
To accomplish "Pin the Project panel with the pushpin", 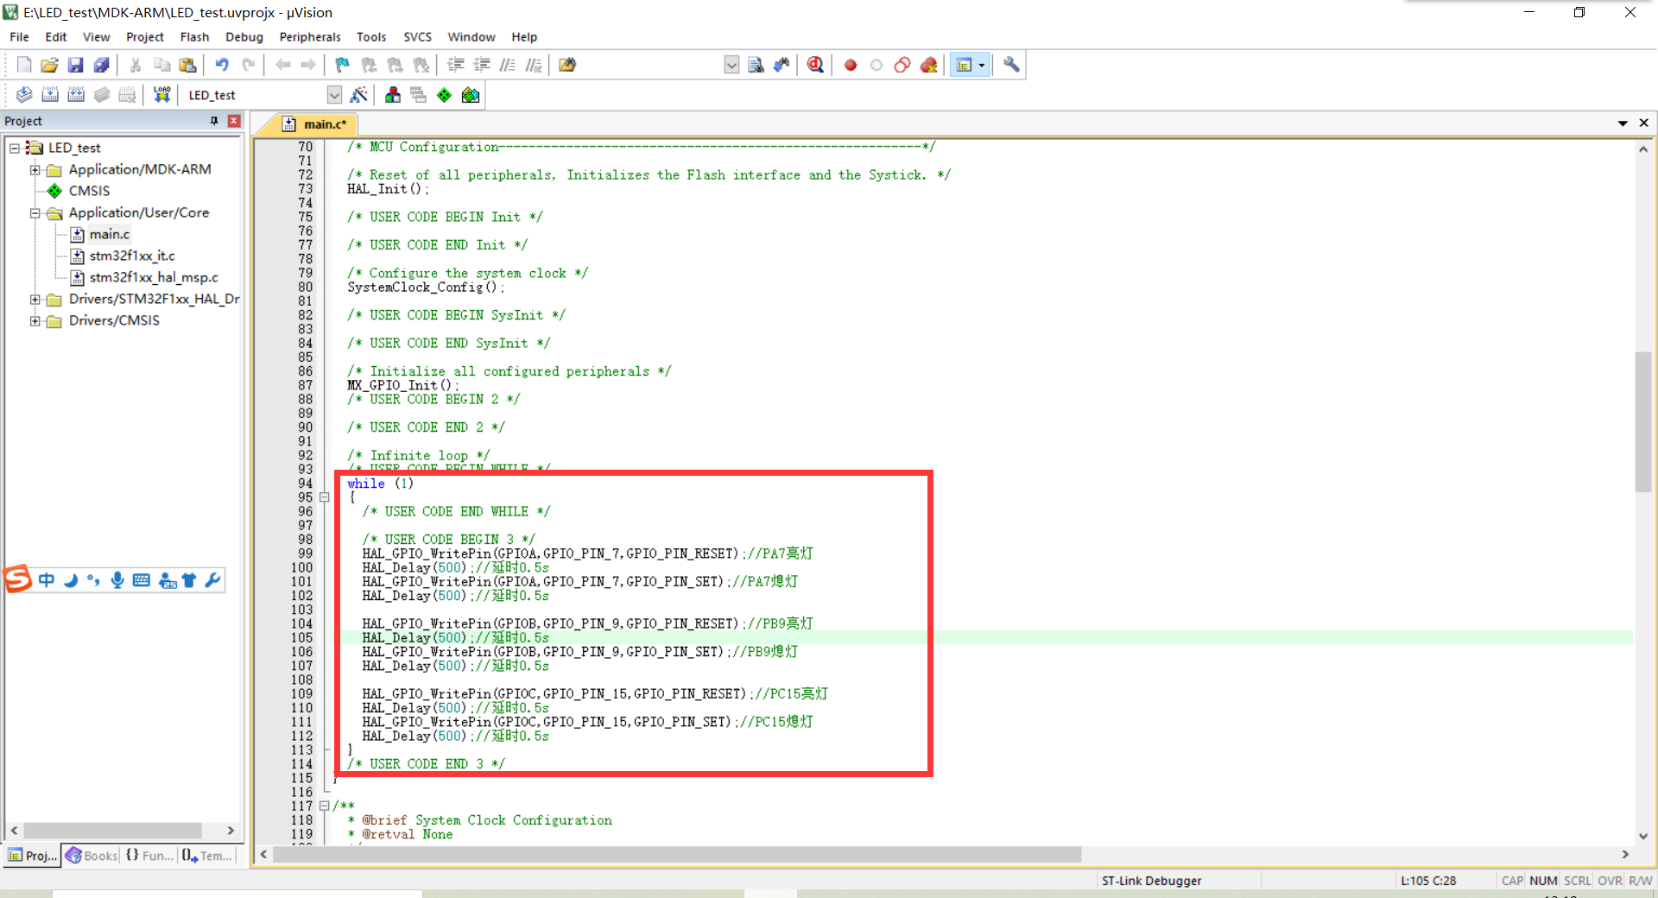I will point(214,121).
